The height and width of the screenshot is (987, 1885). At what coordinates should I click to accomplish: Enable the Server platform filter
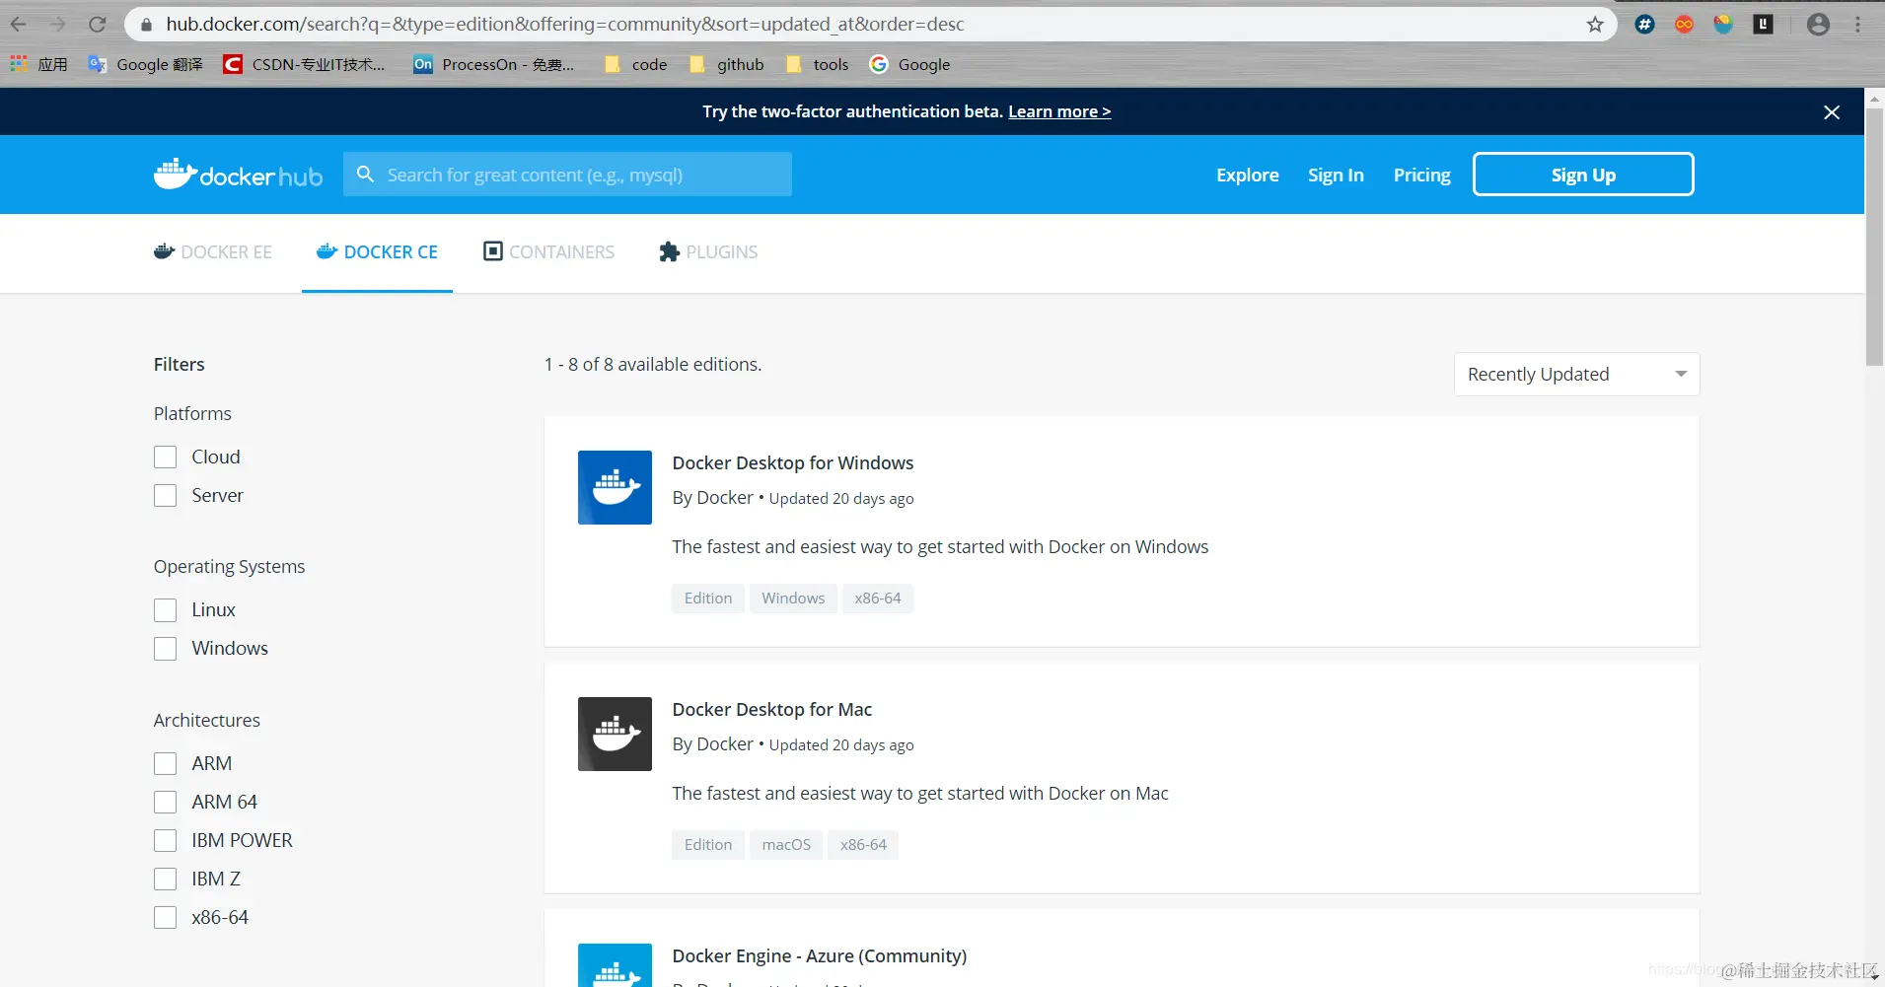[165, 495]
